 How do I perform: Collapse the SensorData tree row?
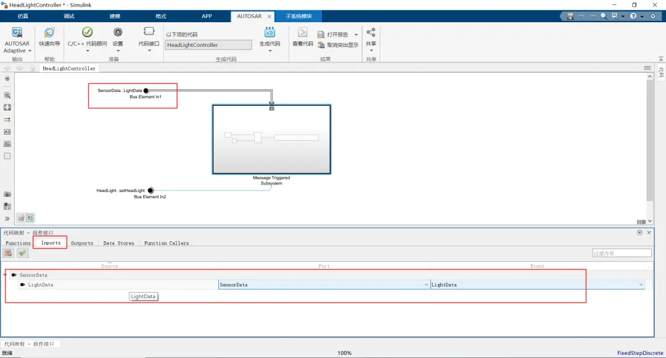point(5,275)
